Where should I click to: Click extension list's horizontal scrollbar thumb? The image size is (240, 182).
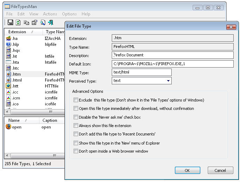pos(37,112)
